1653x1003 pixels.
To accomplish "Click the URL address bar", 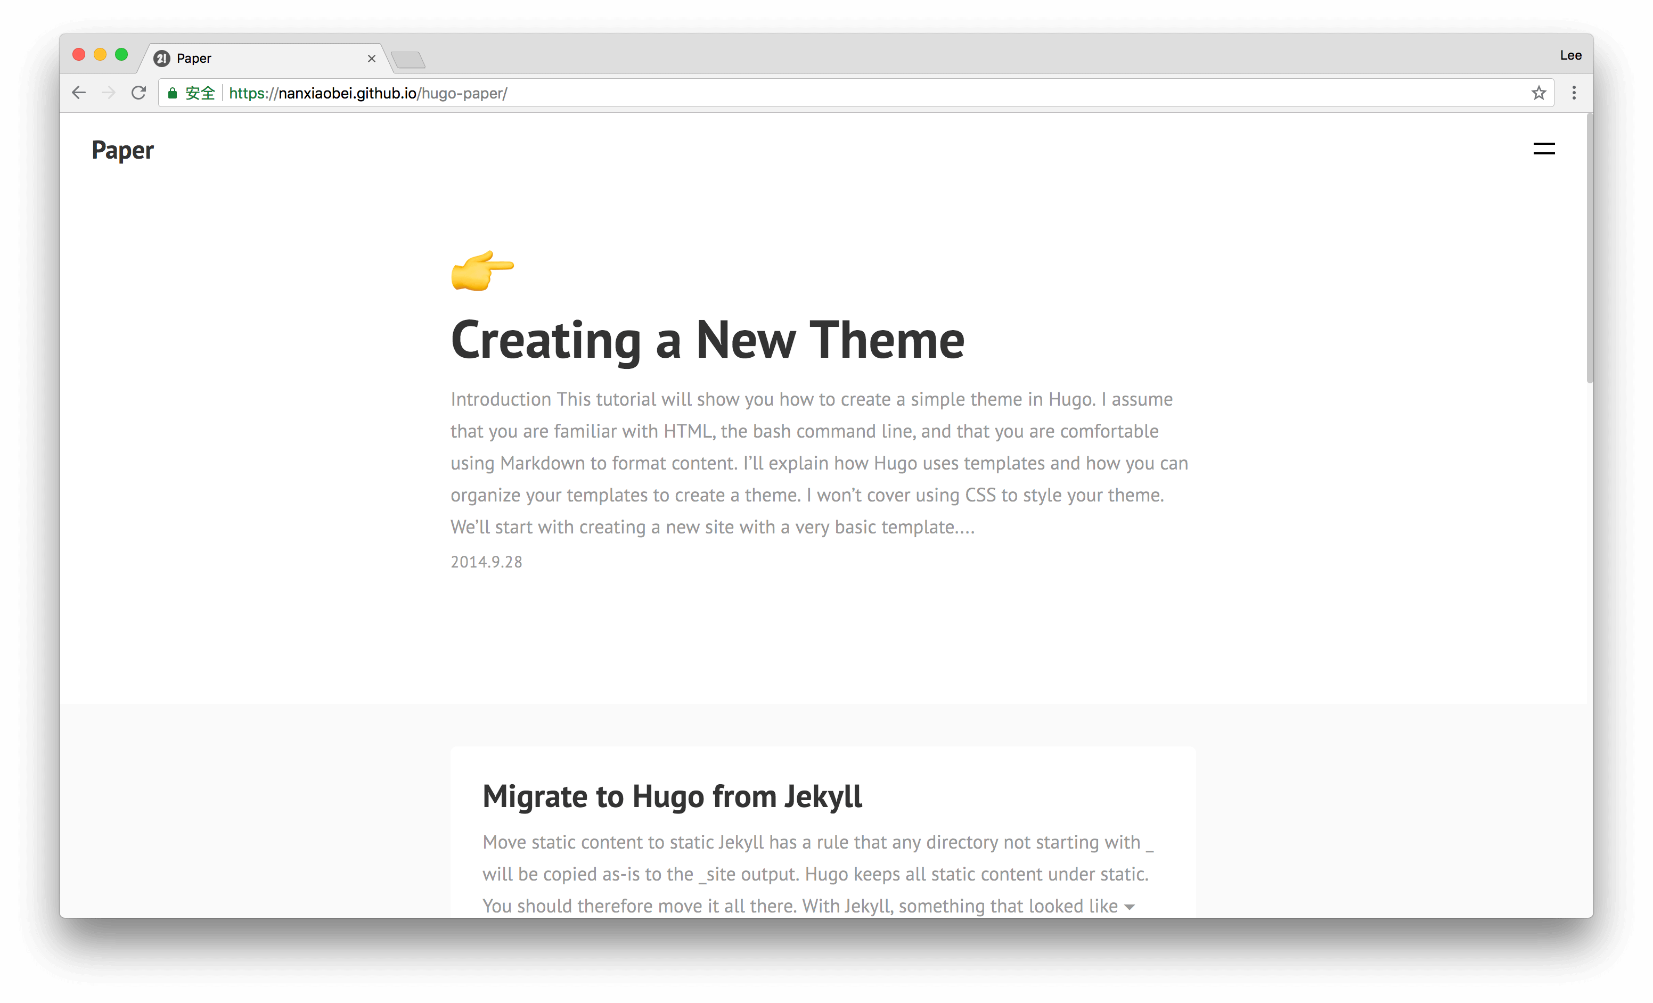I will [805, 93].
